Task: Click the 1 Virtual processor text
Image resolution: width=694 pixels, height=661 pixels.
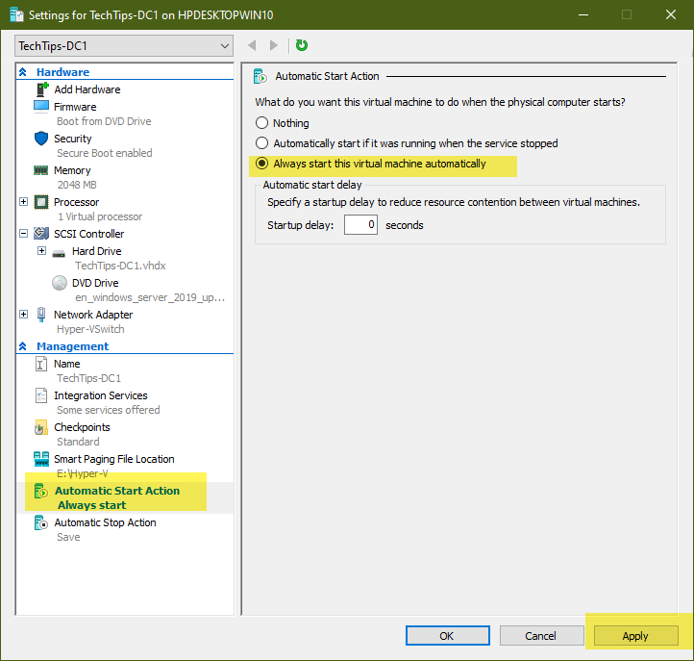Action: coord(100,216)
